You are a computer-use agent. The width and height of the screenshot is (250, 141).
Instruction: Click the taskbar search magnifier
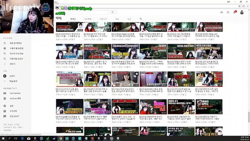tap(9, 139)
